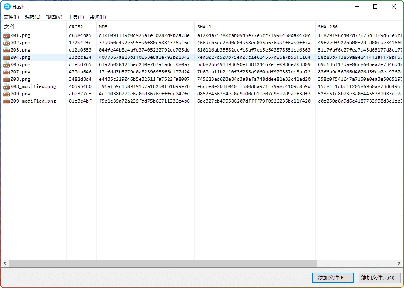Open the 文件(F) menu
This screenshot has width=404, height=288.
tap(11, 17)
